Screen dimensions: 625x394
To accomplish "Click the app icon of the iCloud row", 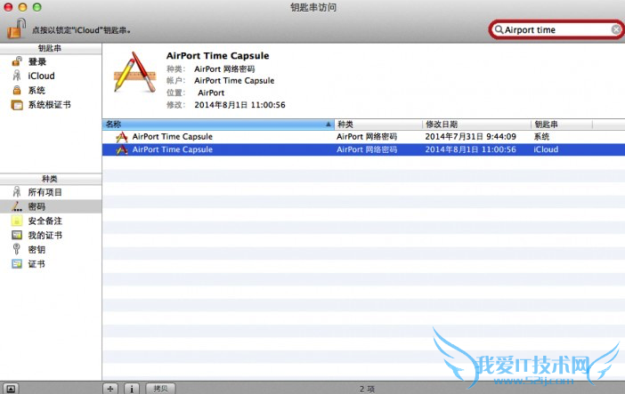I will [122, 149].
